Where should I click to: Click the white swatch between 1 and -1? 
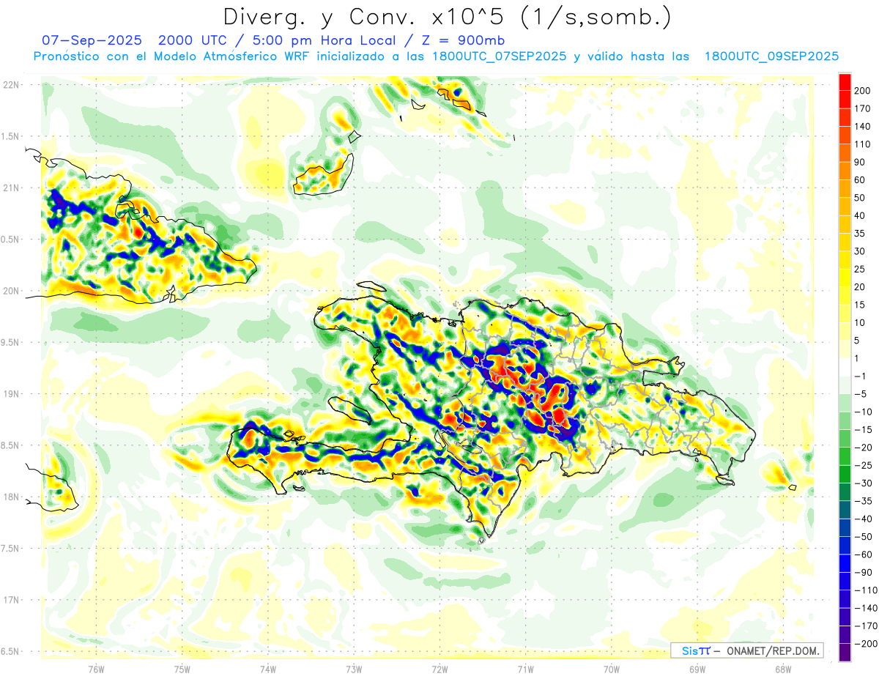tap(845, 367)
